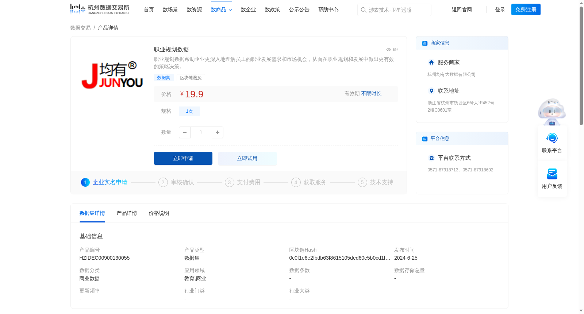
Task: Click the 不限时长 validity text
Action: point(372,94)
